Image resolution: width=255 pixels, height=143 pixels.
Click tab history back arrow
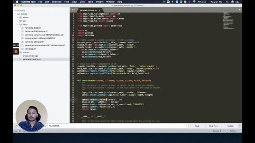72,10
